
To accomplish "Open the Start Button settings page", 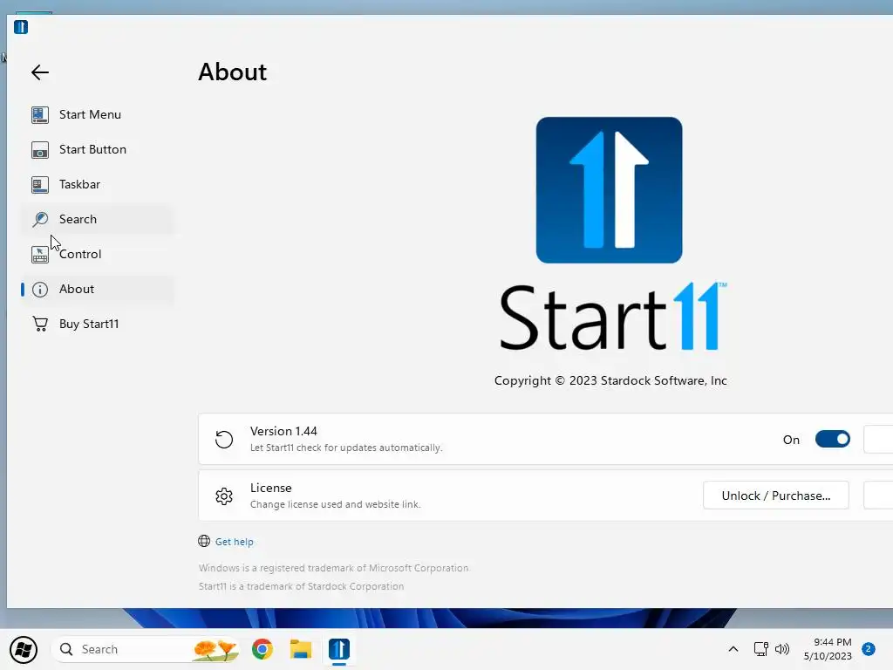I will pos(98,150).
